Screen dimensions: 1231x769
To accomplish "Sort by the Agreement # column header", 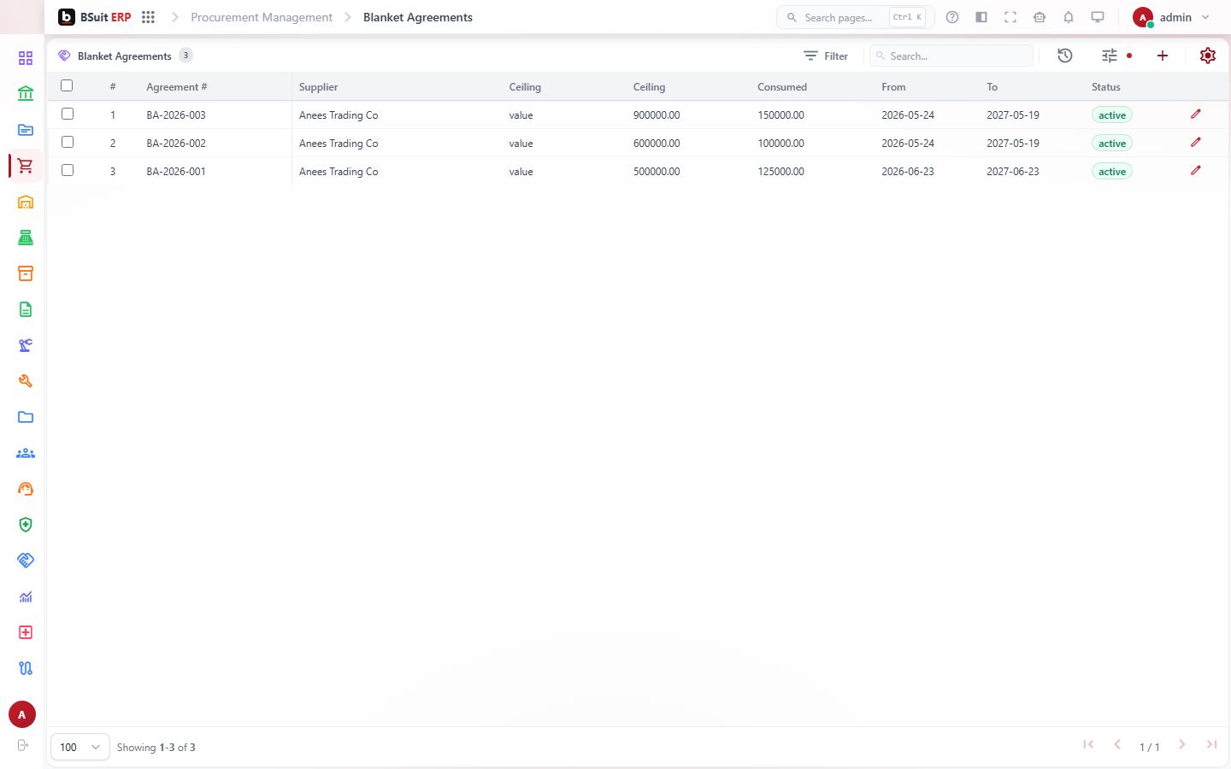I will click(177, 87).
